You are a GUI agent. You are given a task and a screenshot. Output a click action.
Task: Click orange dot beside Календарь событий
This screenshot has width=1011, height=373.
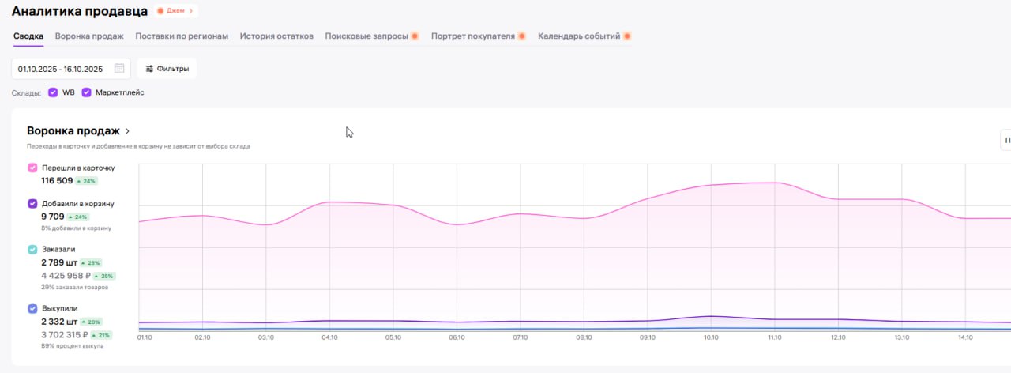pyautogui.click(x=627, y=36)
